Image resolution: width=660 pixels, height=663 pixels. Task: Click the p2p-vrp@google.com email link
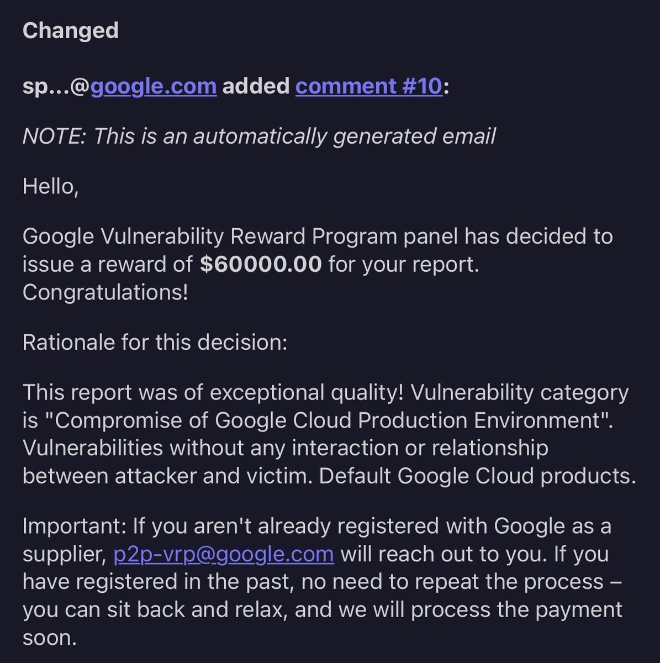point(224,554)
